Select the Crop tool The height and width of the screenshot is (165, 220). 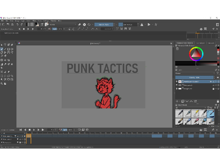(x=9, y=60)
